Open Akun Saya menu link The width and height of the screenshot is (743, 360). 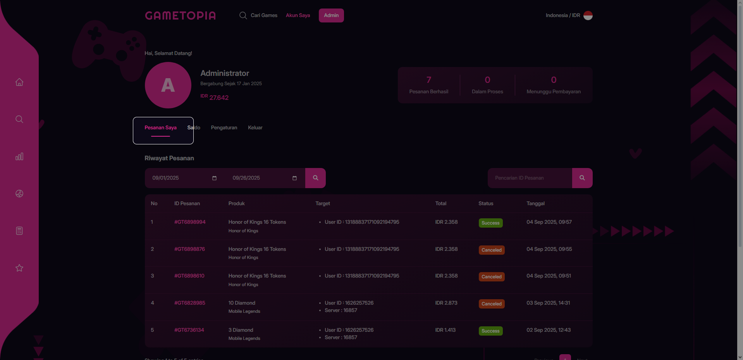tap(298, 15)
